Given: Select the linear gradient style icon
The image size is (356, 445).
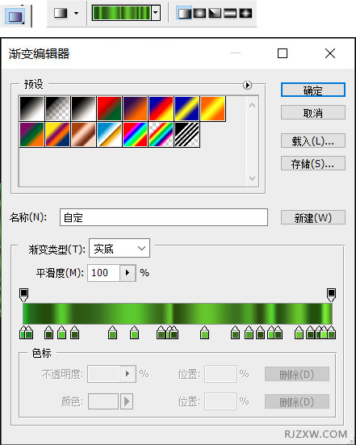Looking at the screenshot, I should [x=184, y=13].
